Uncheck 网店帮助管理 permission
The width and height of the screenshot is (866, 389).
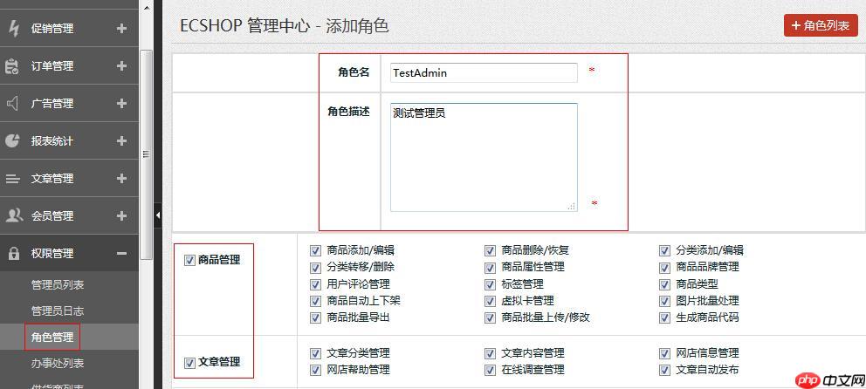coord(315,370)
